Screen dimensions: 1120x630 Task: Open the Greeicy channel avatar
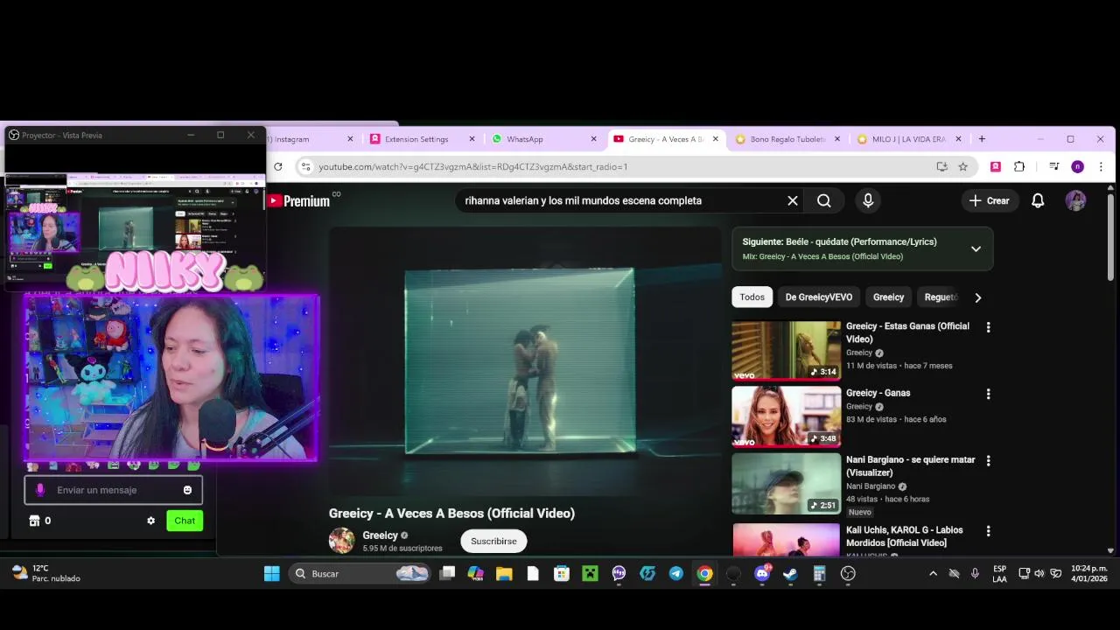pyautogui.click(x=341, y=541)
